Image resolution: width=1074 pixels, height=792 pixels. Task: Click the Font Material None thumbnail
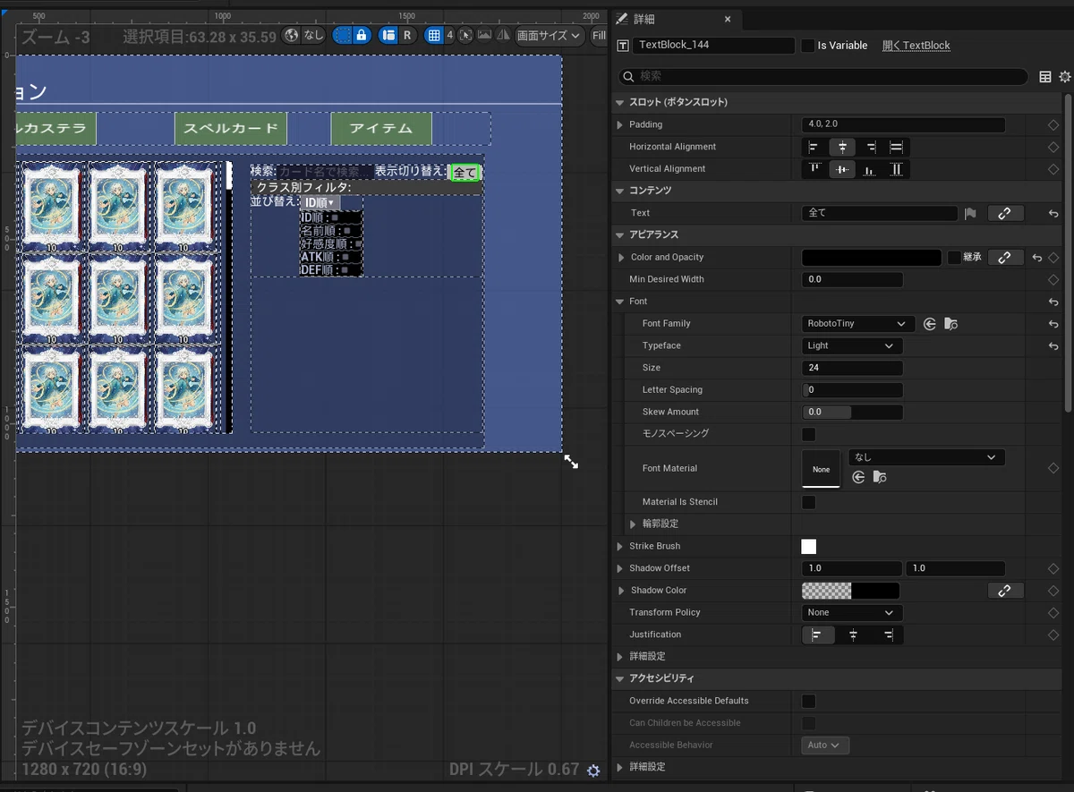click(x=821, y=468)
